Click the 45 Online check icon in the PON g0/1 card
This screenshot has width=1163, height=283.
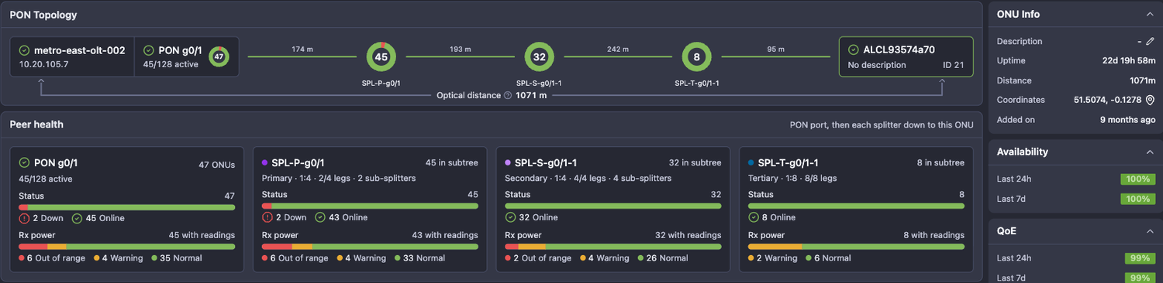(77, 218)
